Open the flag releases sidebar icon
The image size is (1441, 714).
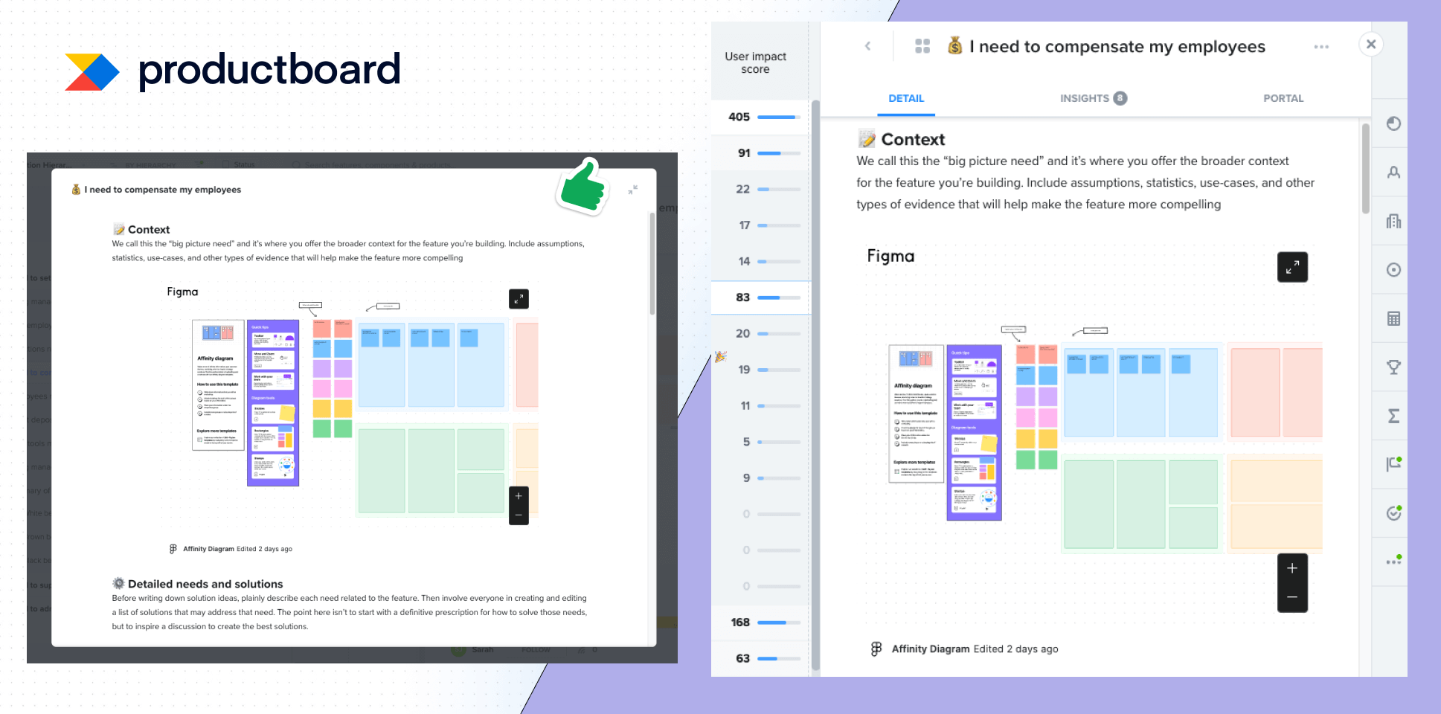pos(1393,464)
